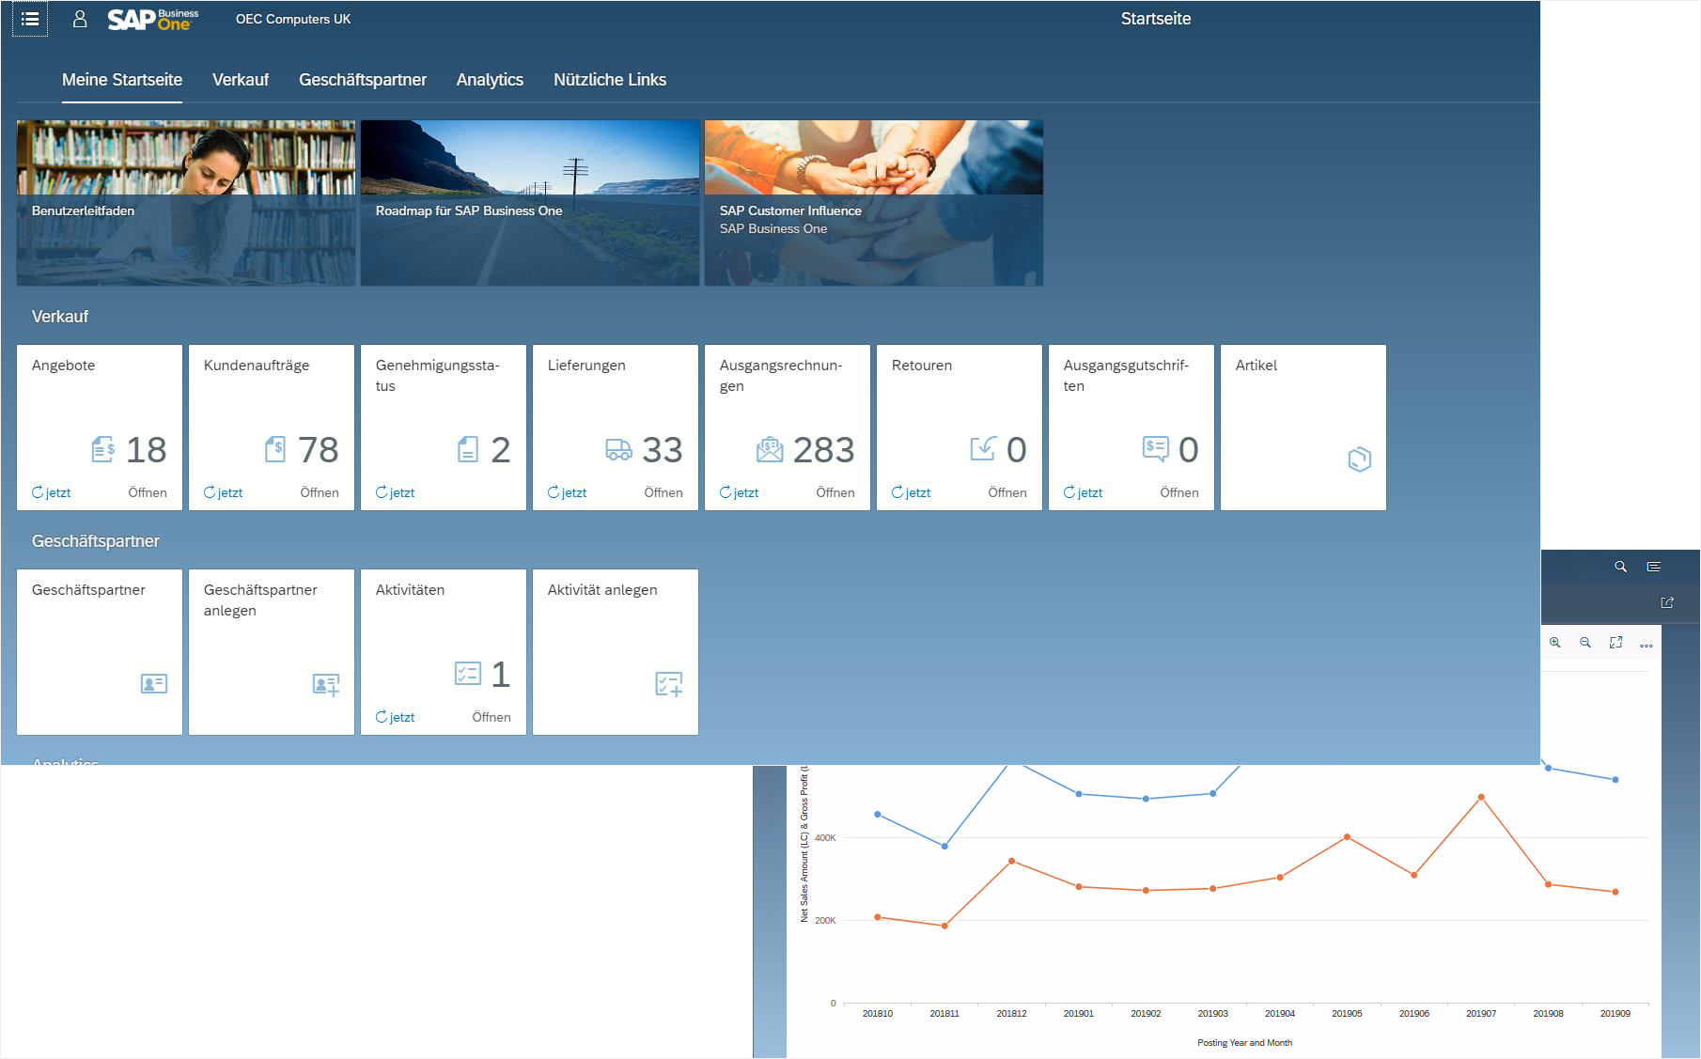Click the legend icon next to the search
Image resolution: width=1701 pixels, height=1059 pixels.
(1652, 567)
